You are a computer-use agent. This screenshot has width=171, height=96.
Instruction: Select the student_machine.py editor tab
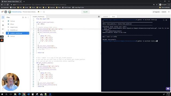point(38,17)
